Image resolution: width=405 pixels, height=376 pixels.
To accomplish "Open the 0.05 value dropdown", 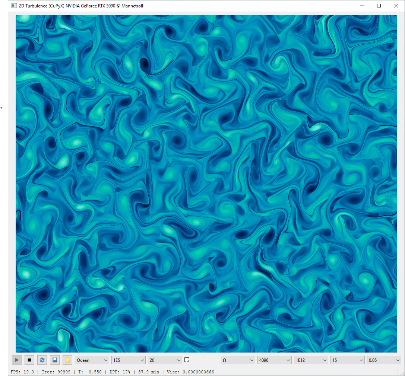I will coord(384,360).
